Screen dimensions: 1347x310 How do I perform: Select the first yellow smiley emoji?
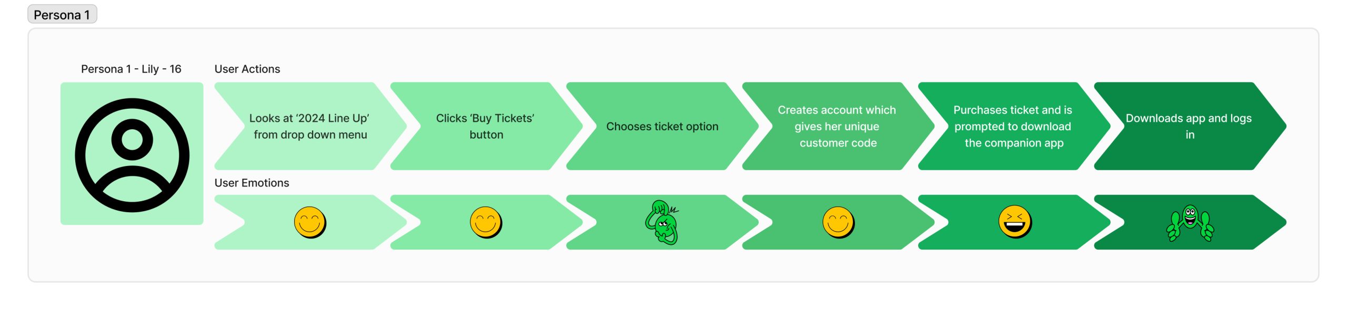click(x=310, y=222)
